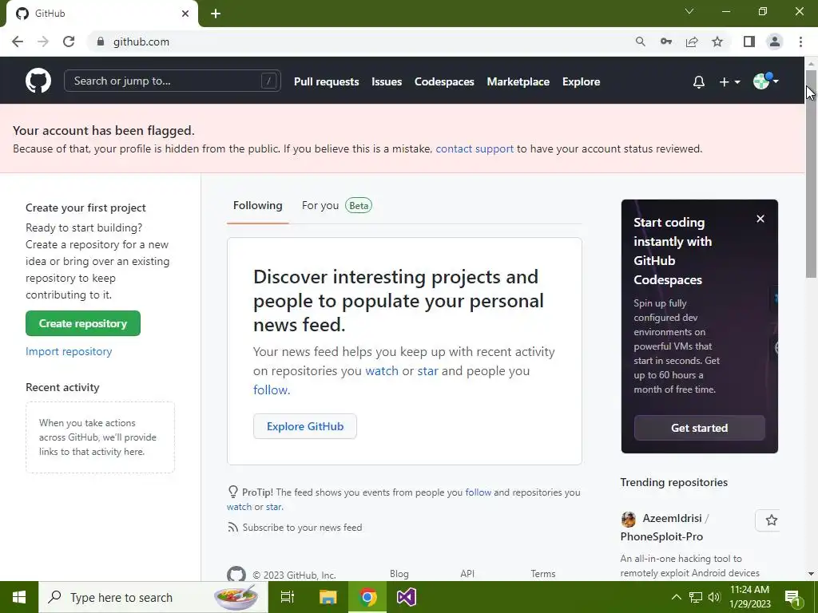Screen dimensions: 818x613
Task: Reload the page in Chrome
Action: [69, 42]
